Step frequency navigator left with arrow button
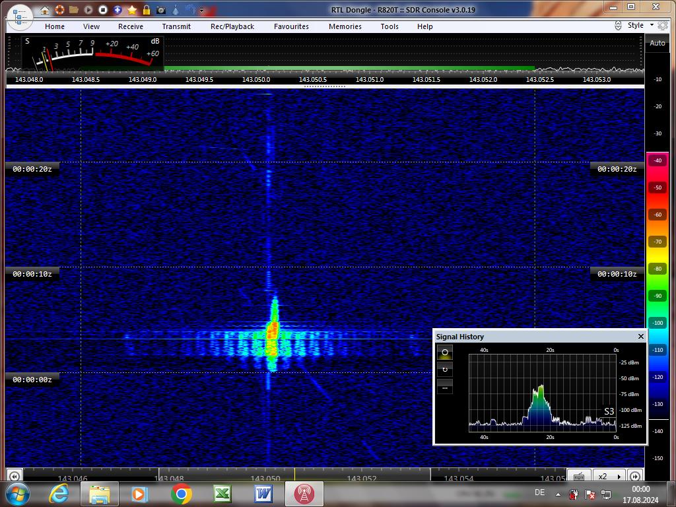Screen dimensions: 676x507 (x=15, y=476)
